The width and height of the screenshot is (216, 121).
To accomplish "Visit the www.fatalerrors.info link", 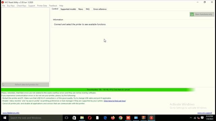I will [x=11, y=113].
